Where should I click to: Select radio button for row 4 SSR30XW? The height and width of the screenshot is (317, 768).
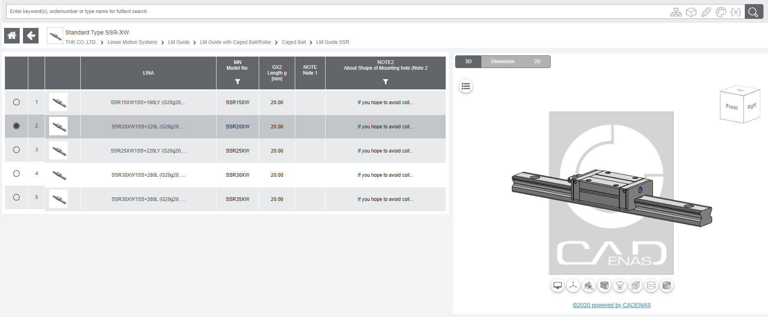click(16, 173)
